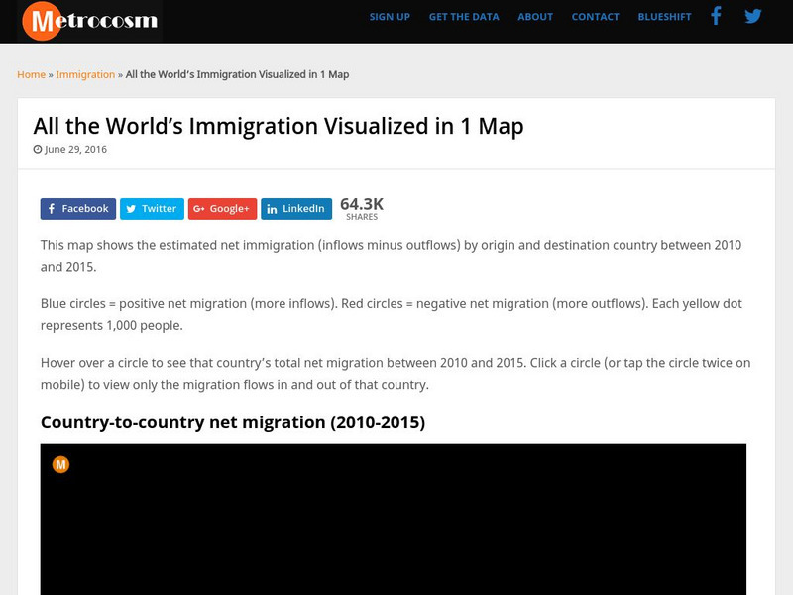Image resolution: width=793 pixels, height=595 pixels.
Task: Open BLUESHIFT from the navigation bar
Action: (663, 17)
